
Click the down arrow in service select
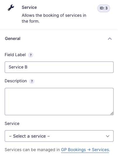pos(107,136)
